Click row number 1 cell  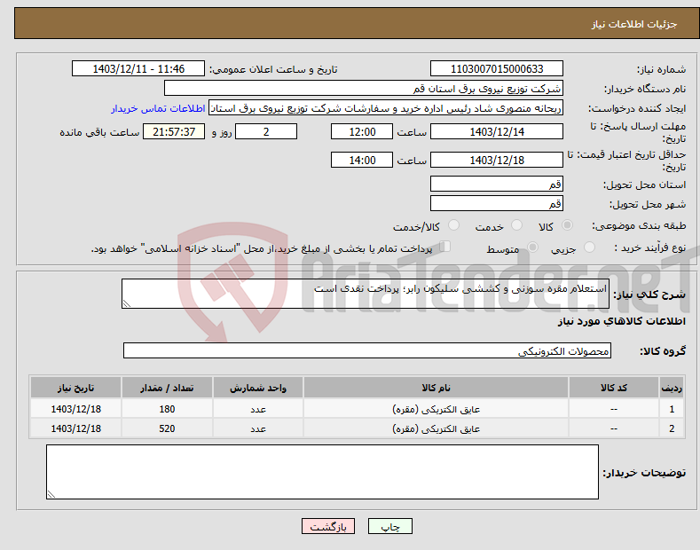point(672,408)
